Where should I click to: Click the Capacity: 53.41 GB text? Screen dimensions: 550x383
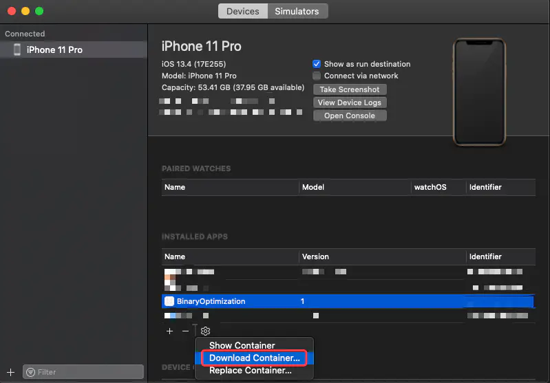233,87
